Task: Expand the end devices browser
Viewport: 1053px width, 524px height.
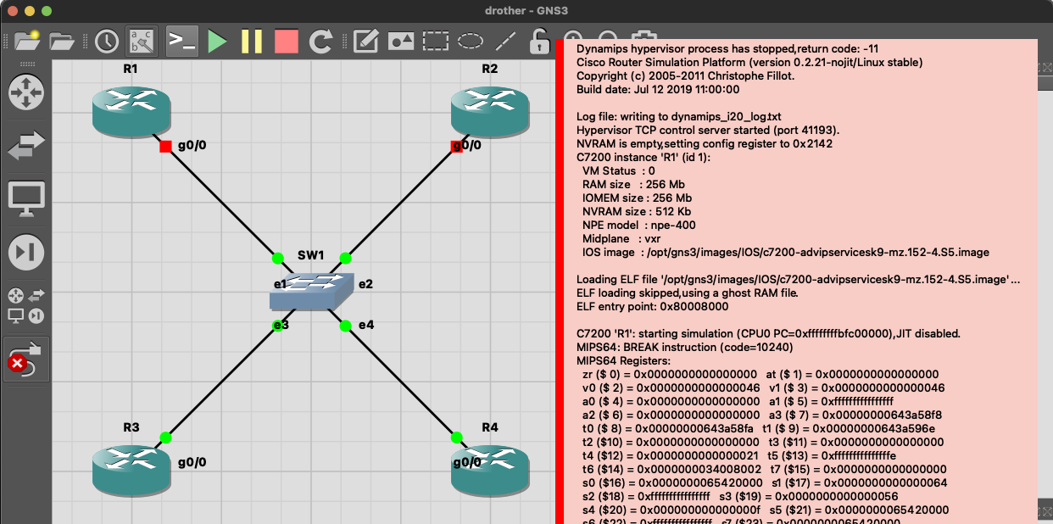Action: (x=26, y=198)
